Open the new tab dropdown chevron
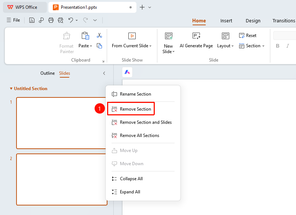 [150, 7]
